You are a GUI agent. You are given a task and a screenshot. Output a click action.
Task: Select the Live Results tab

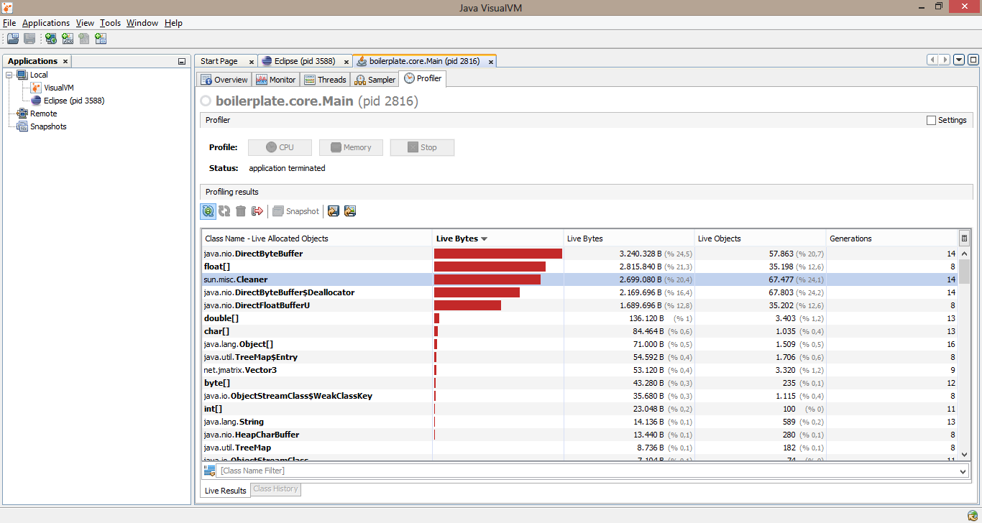click(225, 491)
